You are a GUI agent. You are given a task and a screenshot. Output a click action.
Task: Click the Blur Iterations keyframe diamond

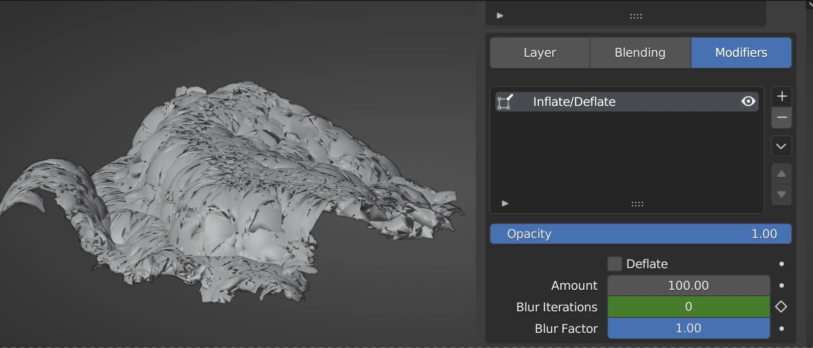coord(781,307)
